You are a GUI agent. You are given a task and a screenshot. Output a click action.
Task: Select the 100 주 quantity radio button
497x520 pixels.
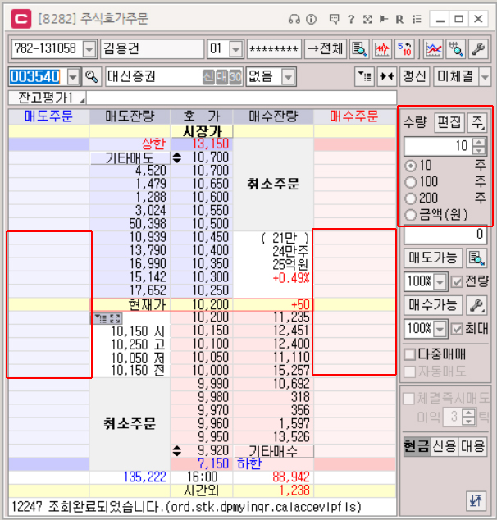[410, 182]
